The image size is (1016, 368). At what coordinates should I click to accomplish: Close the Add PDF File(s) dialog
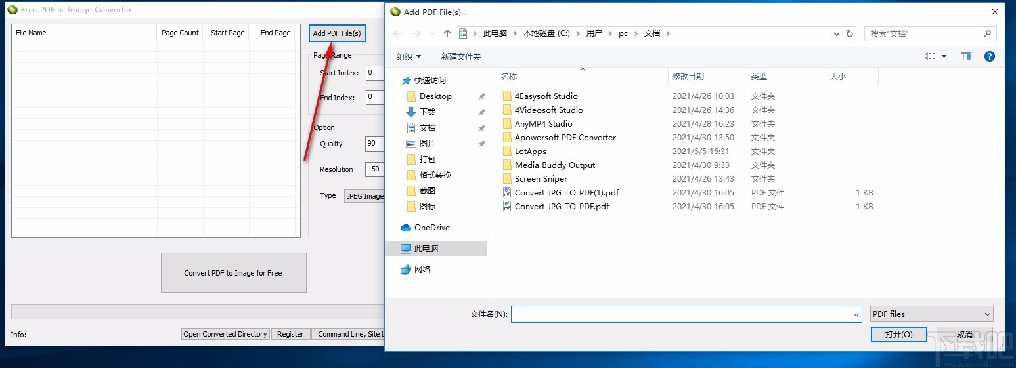[x=995, y=11]
